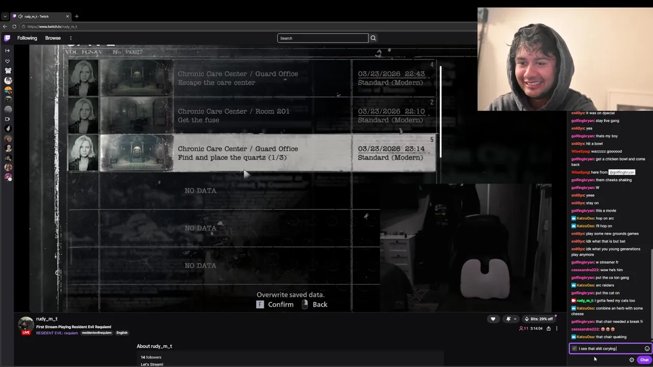This screenshot has height=367, width=653.
Task: Open the camera icon in the sidebar
Action: click(7, 119)
